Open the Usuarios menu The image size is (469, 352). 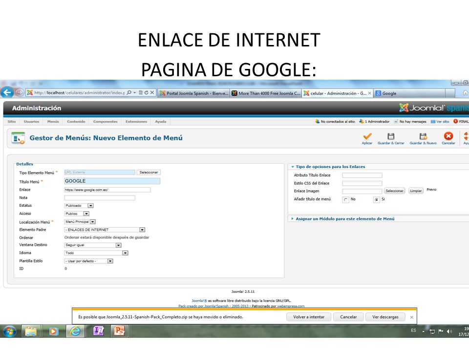pos(31,122)
